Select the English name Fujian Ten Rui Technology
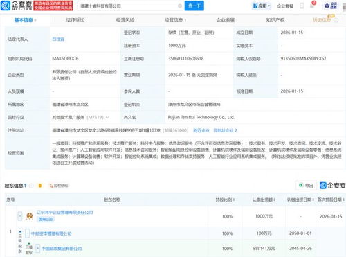Screen dimensions: 346x257 [x=201, y=117]
